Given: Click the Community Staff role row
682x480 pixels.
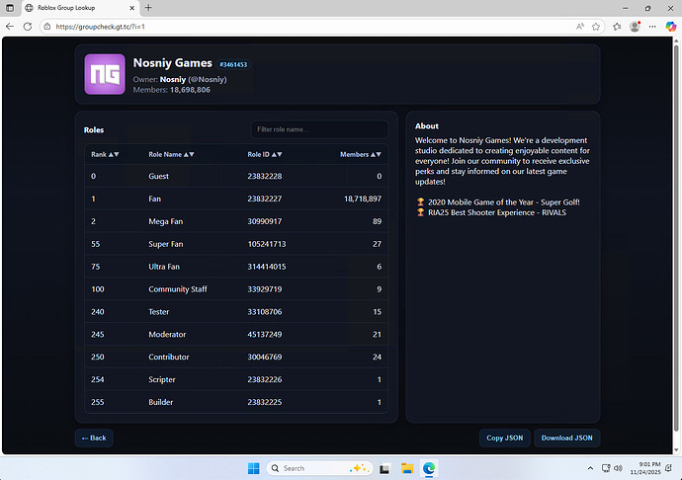Looking at the screenshot, I should point(236,289).
